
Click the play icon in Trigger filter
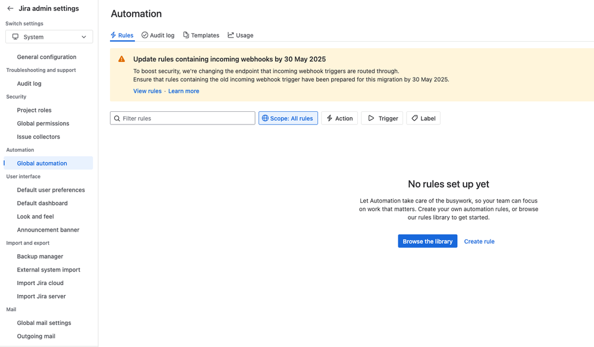pos(371,118)
